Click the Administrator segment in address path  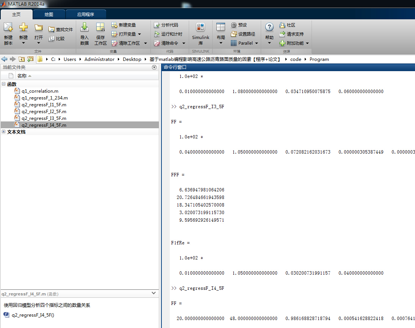100,59
